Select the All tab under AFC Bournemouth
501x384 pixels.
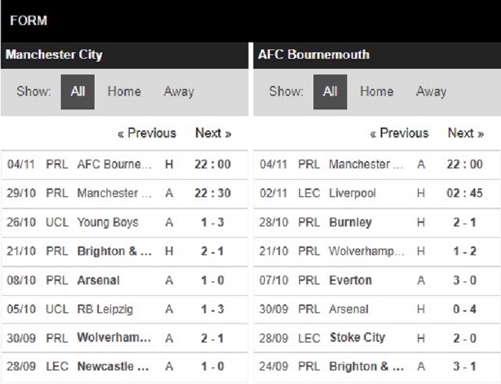tap(330, 92)
